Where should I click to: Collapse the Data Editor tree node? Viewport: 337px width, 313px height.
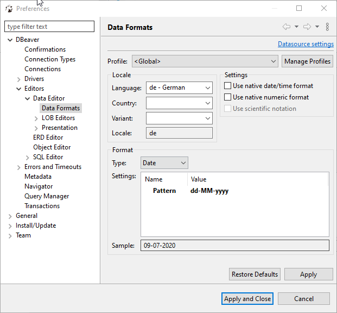pos(27,98)
